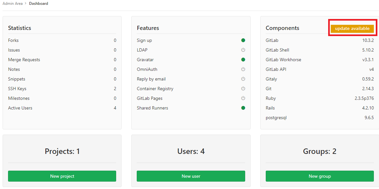Click the Reply by email power-off icon

(x=243, y=79)
